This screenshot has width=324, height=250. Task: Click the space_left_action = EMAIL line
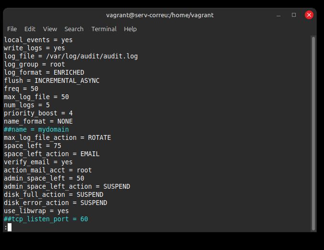[52, 154]
